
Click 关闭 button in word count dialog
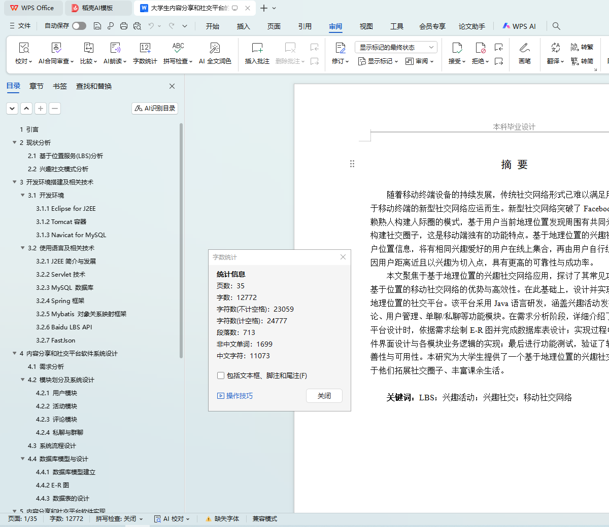pyautogui.click(x=324, y=396)
